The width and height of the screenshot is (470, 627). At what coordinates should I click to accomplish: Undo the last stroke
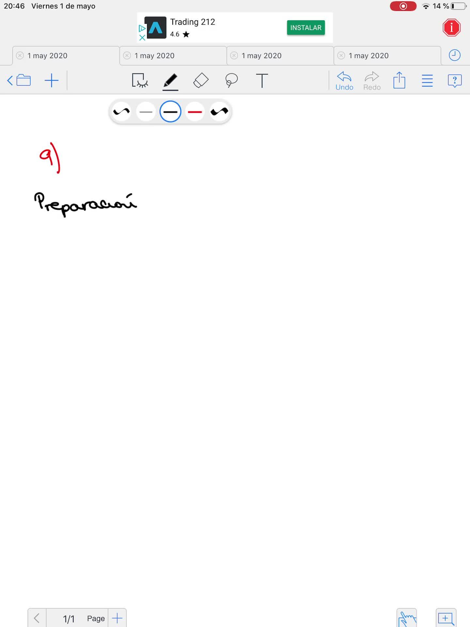tap(344, 81)
